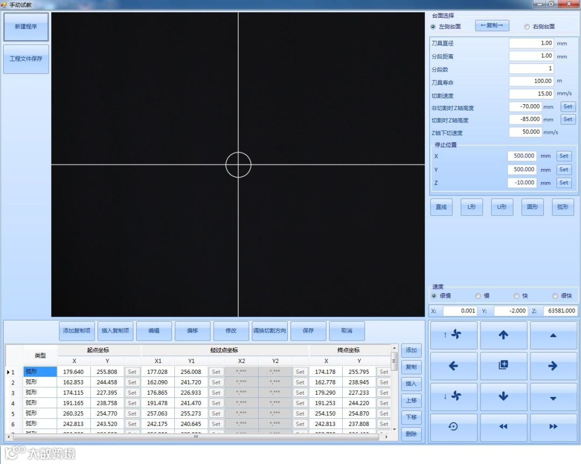Click the 保存 toolbar button
This screenshot has height=464, width=581.
click(x=308, y=331)
